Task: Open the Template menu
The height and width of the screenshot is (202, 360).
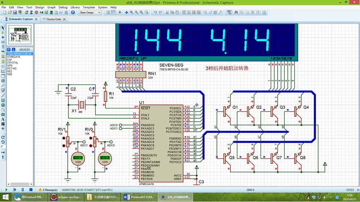Action: (x=89, y=7)
